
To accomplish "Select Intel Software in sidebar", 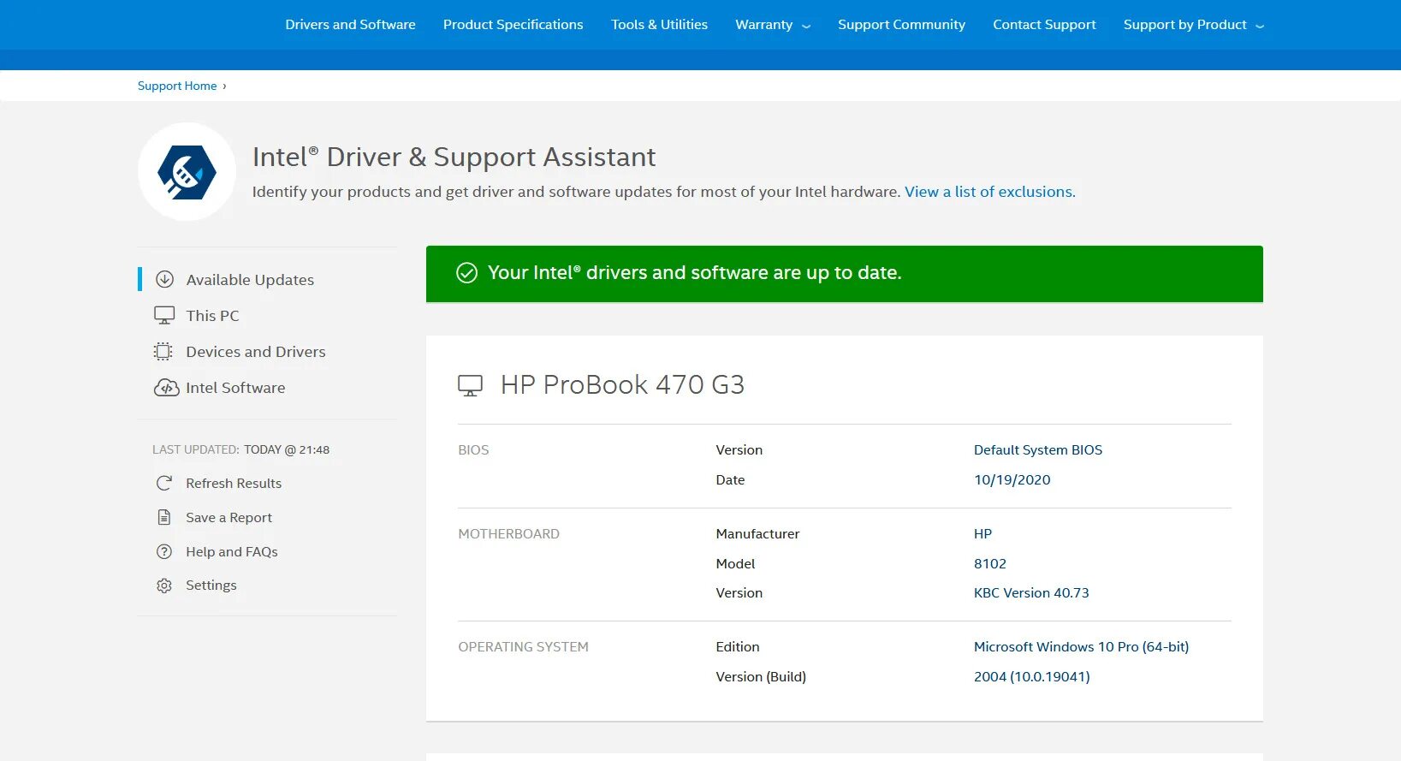I will pos(235,388).
